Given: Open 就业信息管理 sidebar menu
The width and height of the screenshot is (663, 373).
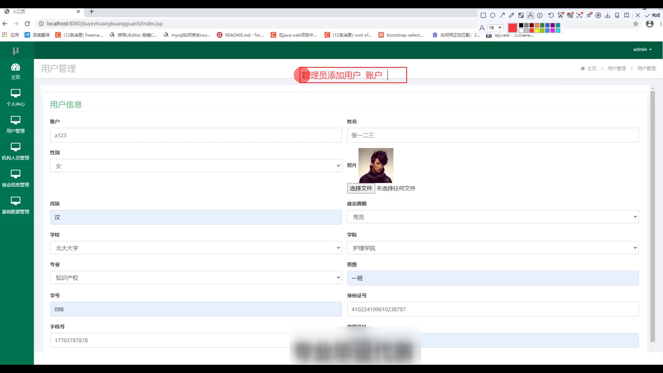Looking at the screenshot, I should tap(16, 179).
